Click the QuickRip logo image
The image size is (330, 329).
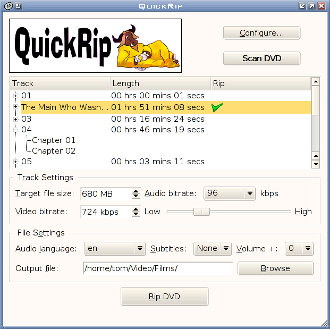[x=95, y=46]
